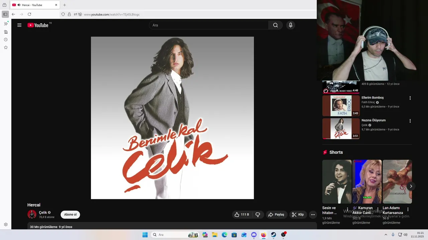
Task: Open the Fatih Erkoç channel link
Action: tap(368, 102)
